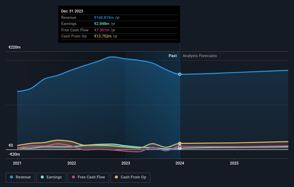Click the €0 y-axis label
294x187 pixels.
11,145
